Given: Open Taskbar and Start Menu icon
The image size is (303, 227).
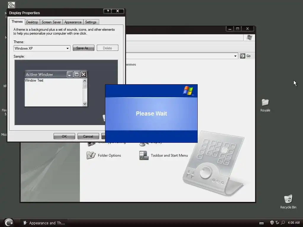Looking at the screenshot, I should (144, 155).
